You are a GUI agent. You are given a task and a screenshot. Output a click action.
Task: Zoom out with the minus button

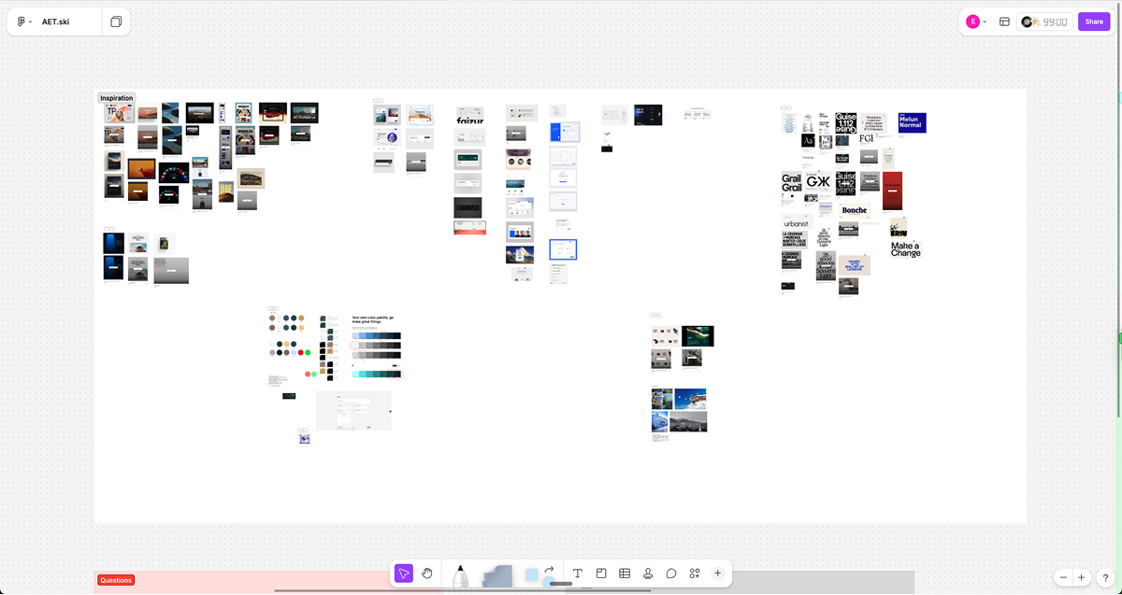1063,578
